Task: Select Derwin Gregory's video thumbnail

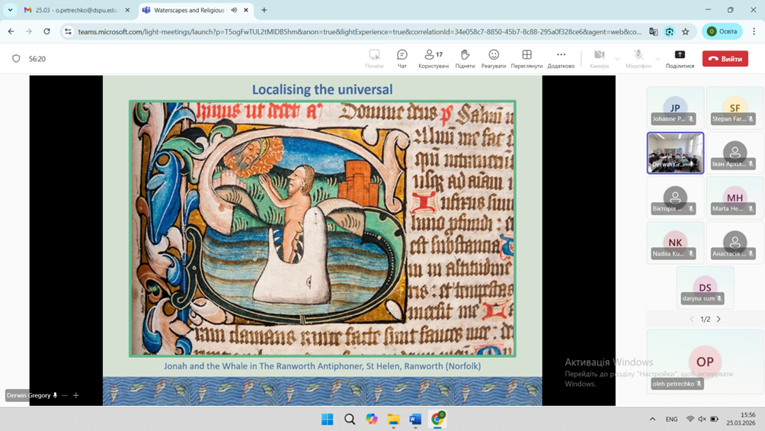Action: (675, 153)
